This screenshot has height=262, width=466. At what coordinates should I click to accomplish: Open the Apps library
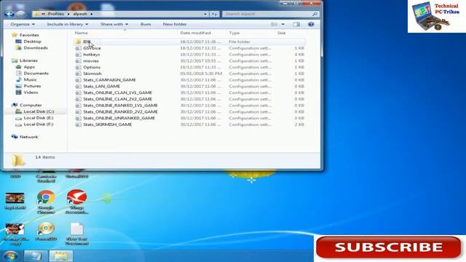click(29, 67)
